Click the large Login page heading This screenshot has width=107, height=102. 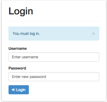click(21, 11)
